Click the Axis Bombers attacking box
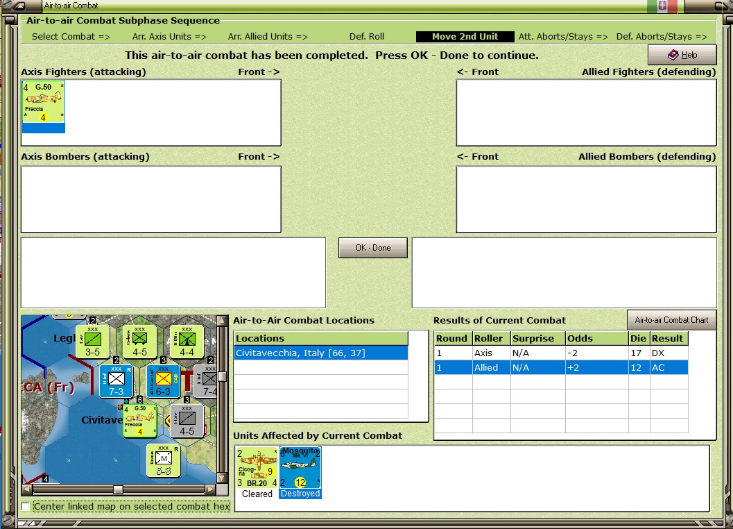733x529 pixels. 151,199
